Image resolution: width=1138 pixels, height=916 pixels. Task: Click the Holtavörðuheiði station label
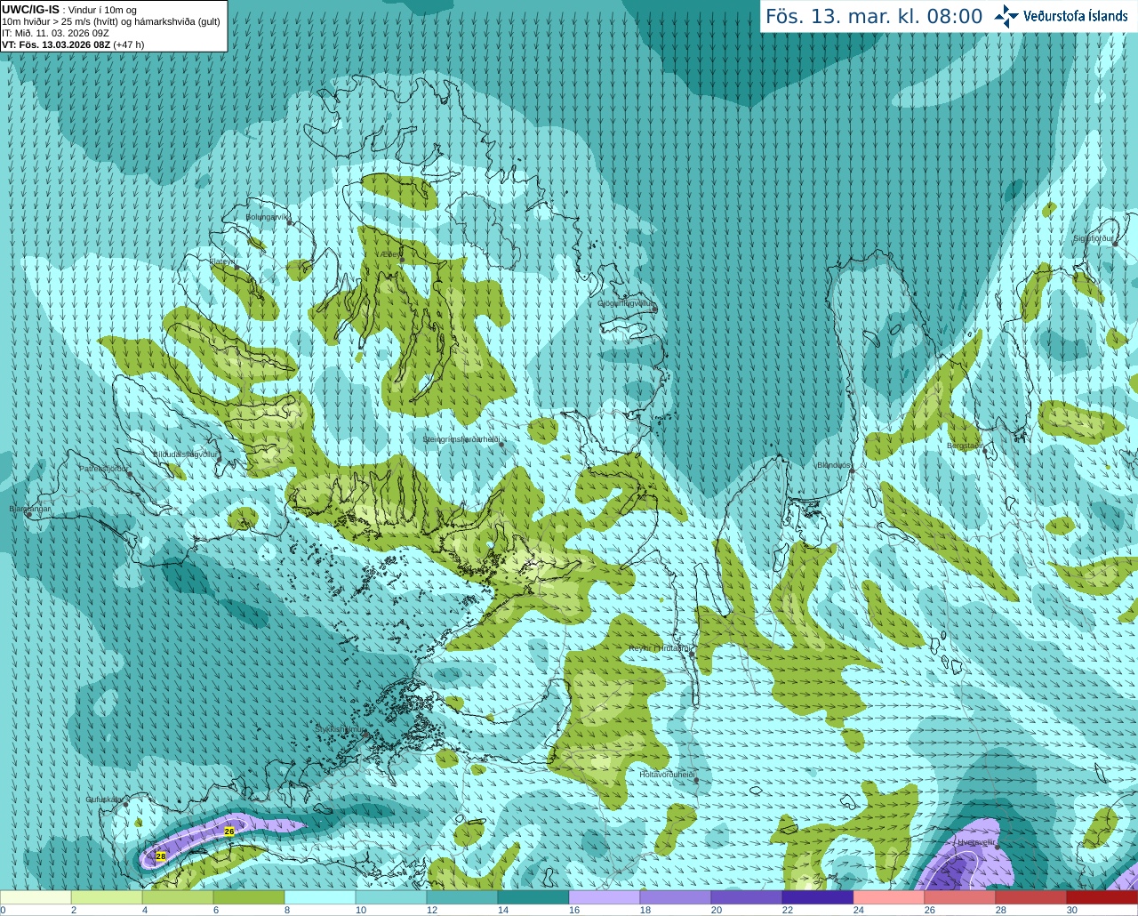point(667,775)
